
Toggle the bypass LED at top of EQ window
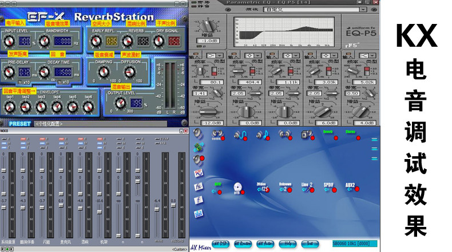[194, 2]
